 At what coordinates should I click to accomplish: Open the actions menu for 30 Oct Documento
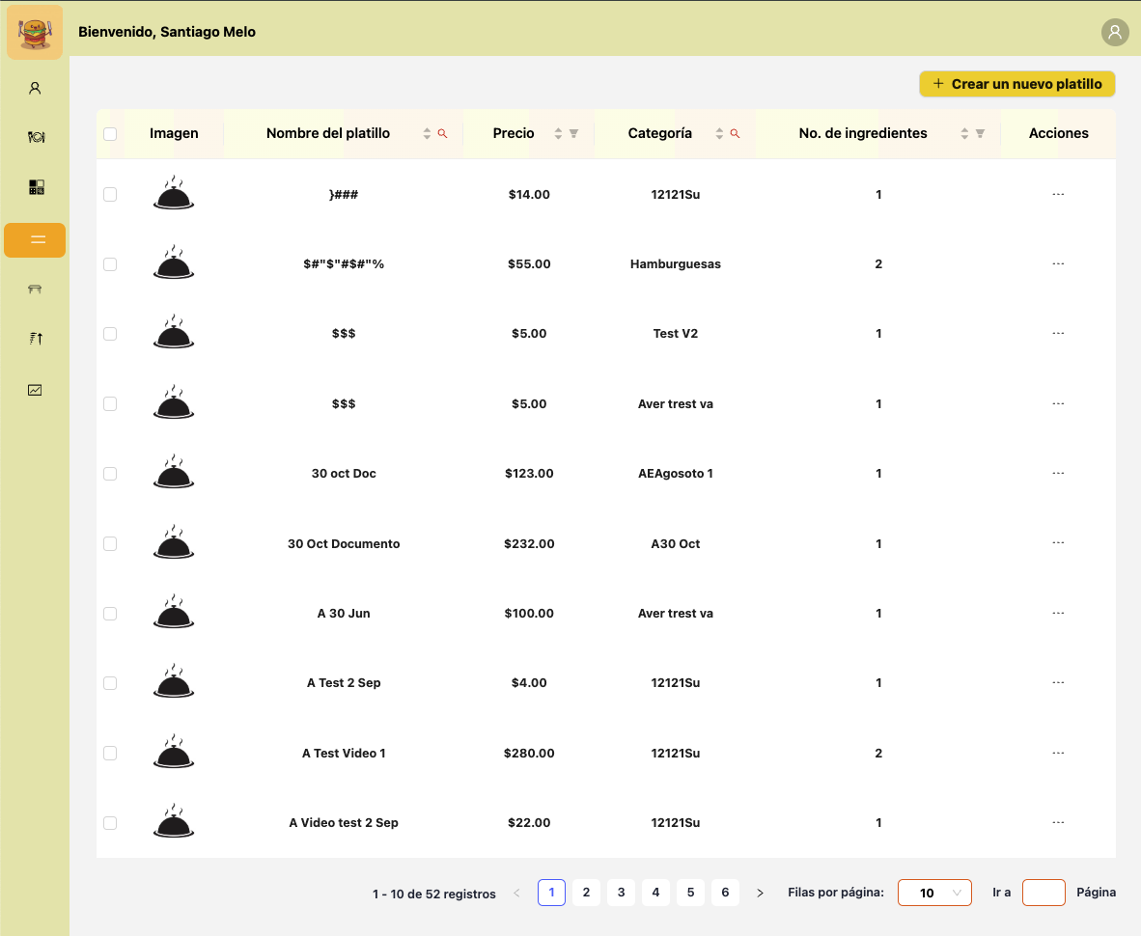1058,543
